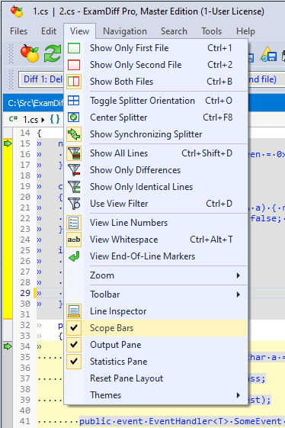Choose the Show Both Files icon
This screenshot has height=428, width=285.
point(74,82)
